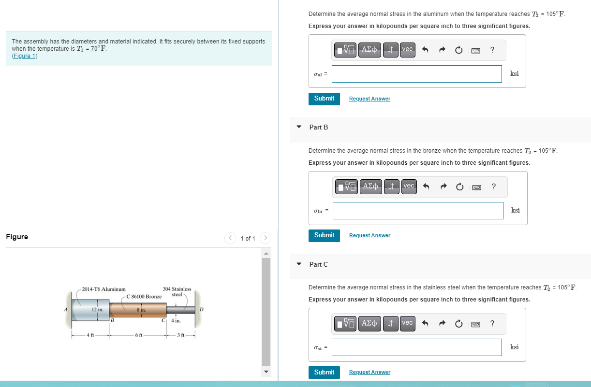
Task: Click the figure panel scrollbar up arrow
Action: [x=266, y=253]
